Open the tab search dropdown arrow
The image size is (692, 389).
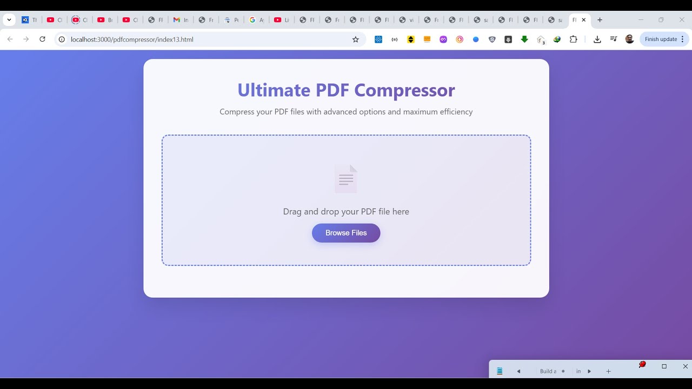pyautogui.click(x=9, y=20)
